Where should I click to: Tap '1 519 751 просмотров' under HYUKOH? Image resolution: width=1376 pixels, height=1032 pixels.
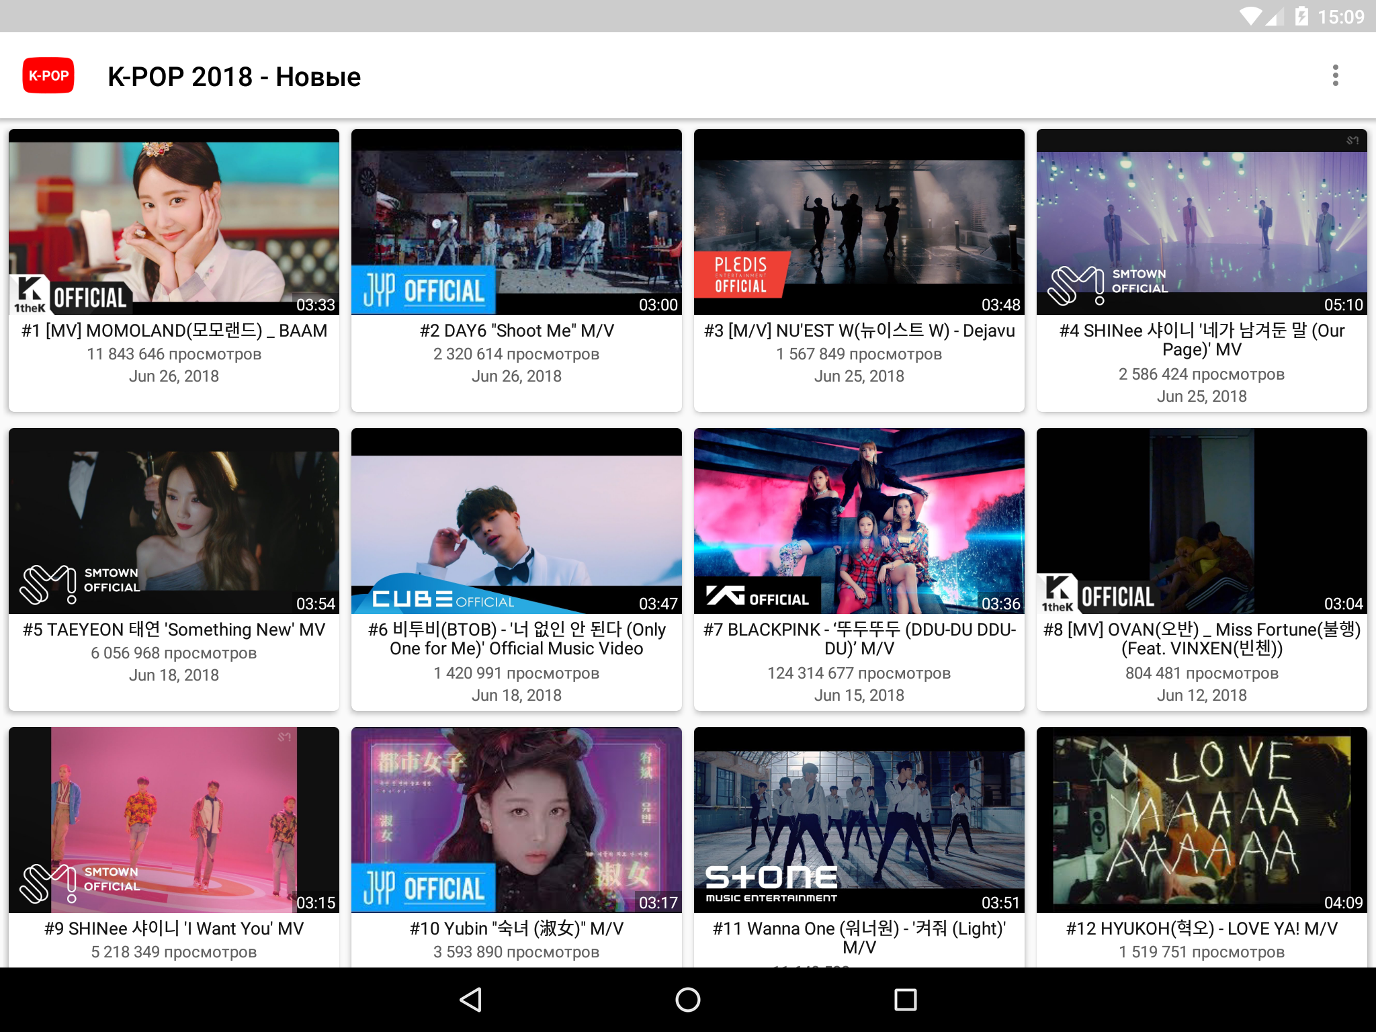point(1202,952)
